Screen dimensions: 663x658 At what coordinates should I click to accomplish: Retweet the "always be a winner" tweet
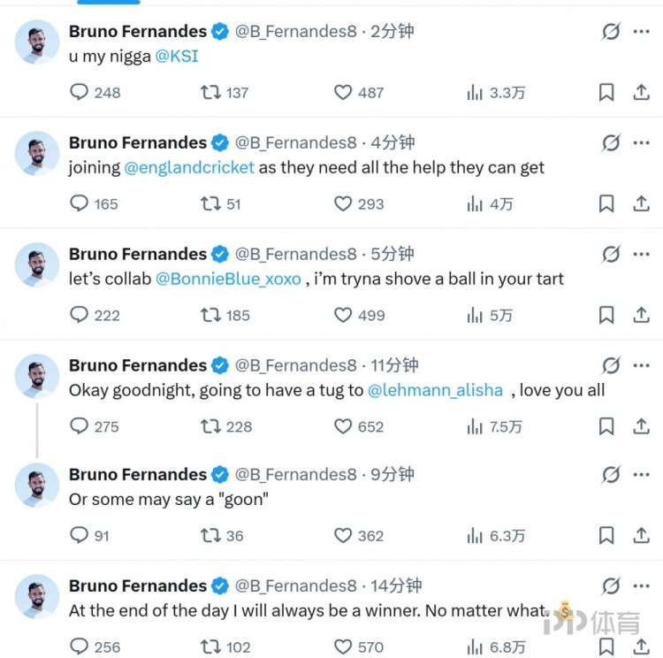210,647
